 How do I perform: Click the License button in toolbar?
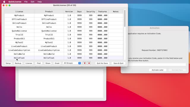29,63
